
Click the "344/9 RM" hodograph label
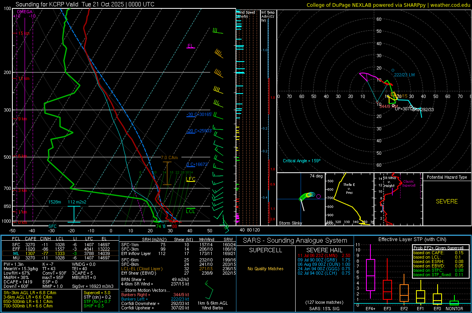pos(389,106)
